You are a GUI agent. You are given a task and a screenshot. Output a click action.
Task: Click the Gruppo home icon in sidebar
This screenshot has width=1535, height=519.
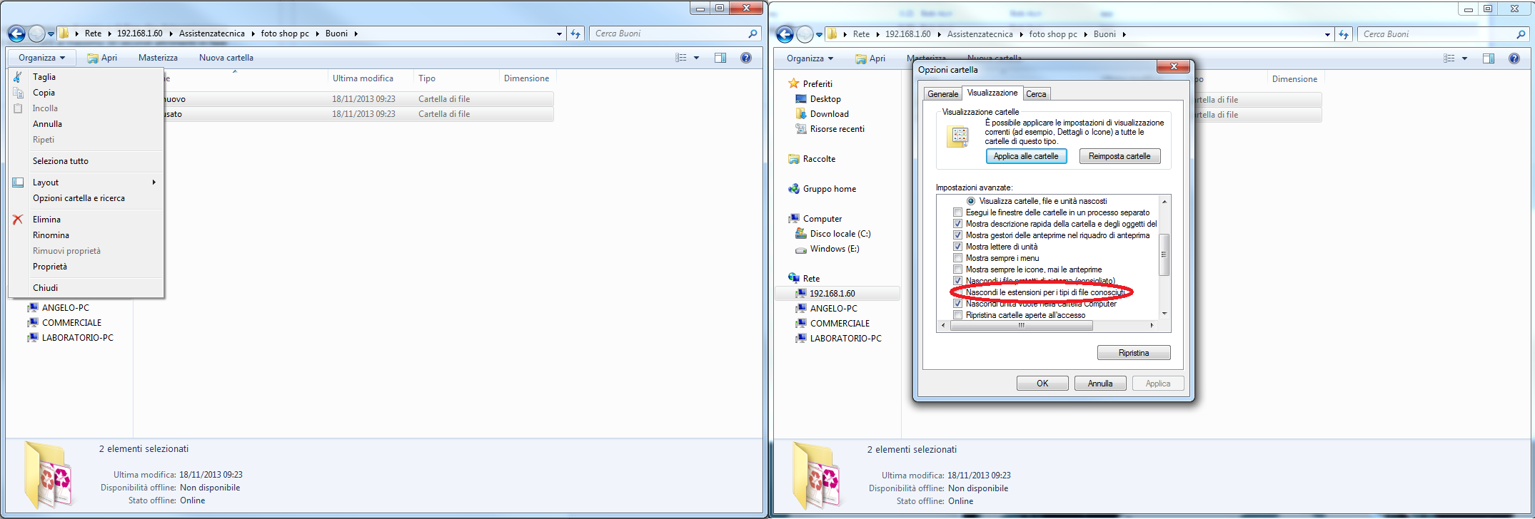coord(793,189)
